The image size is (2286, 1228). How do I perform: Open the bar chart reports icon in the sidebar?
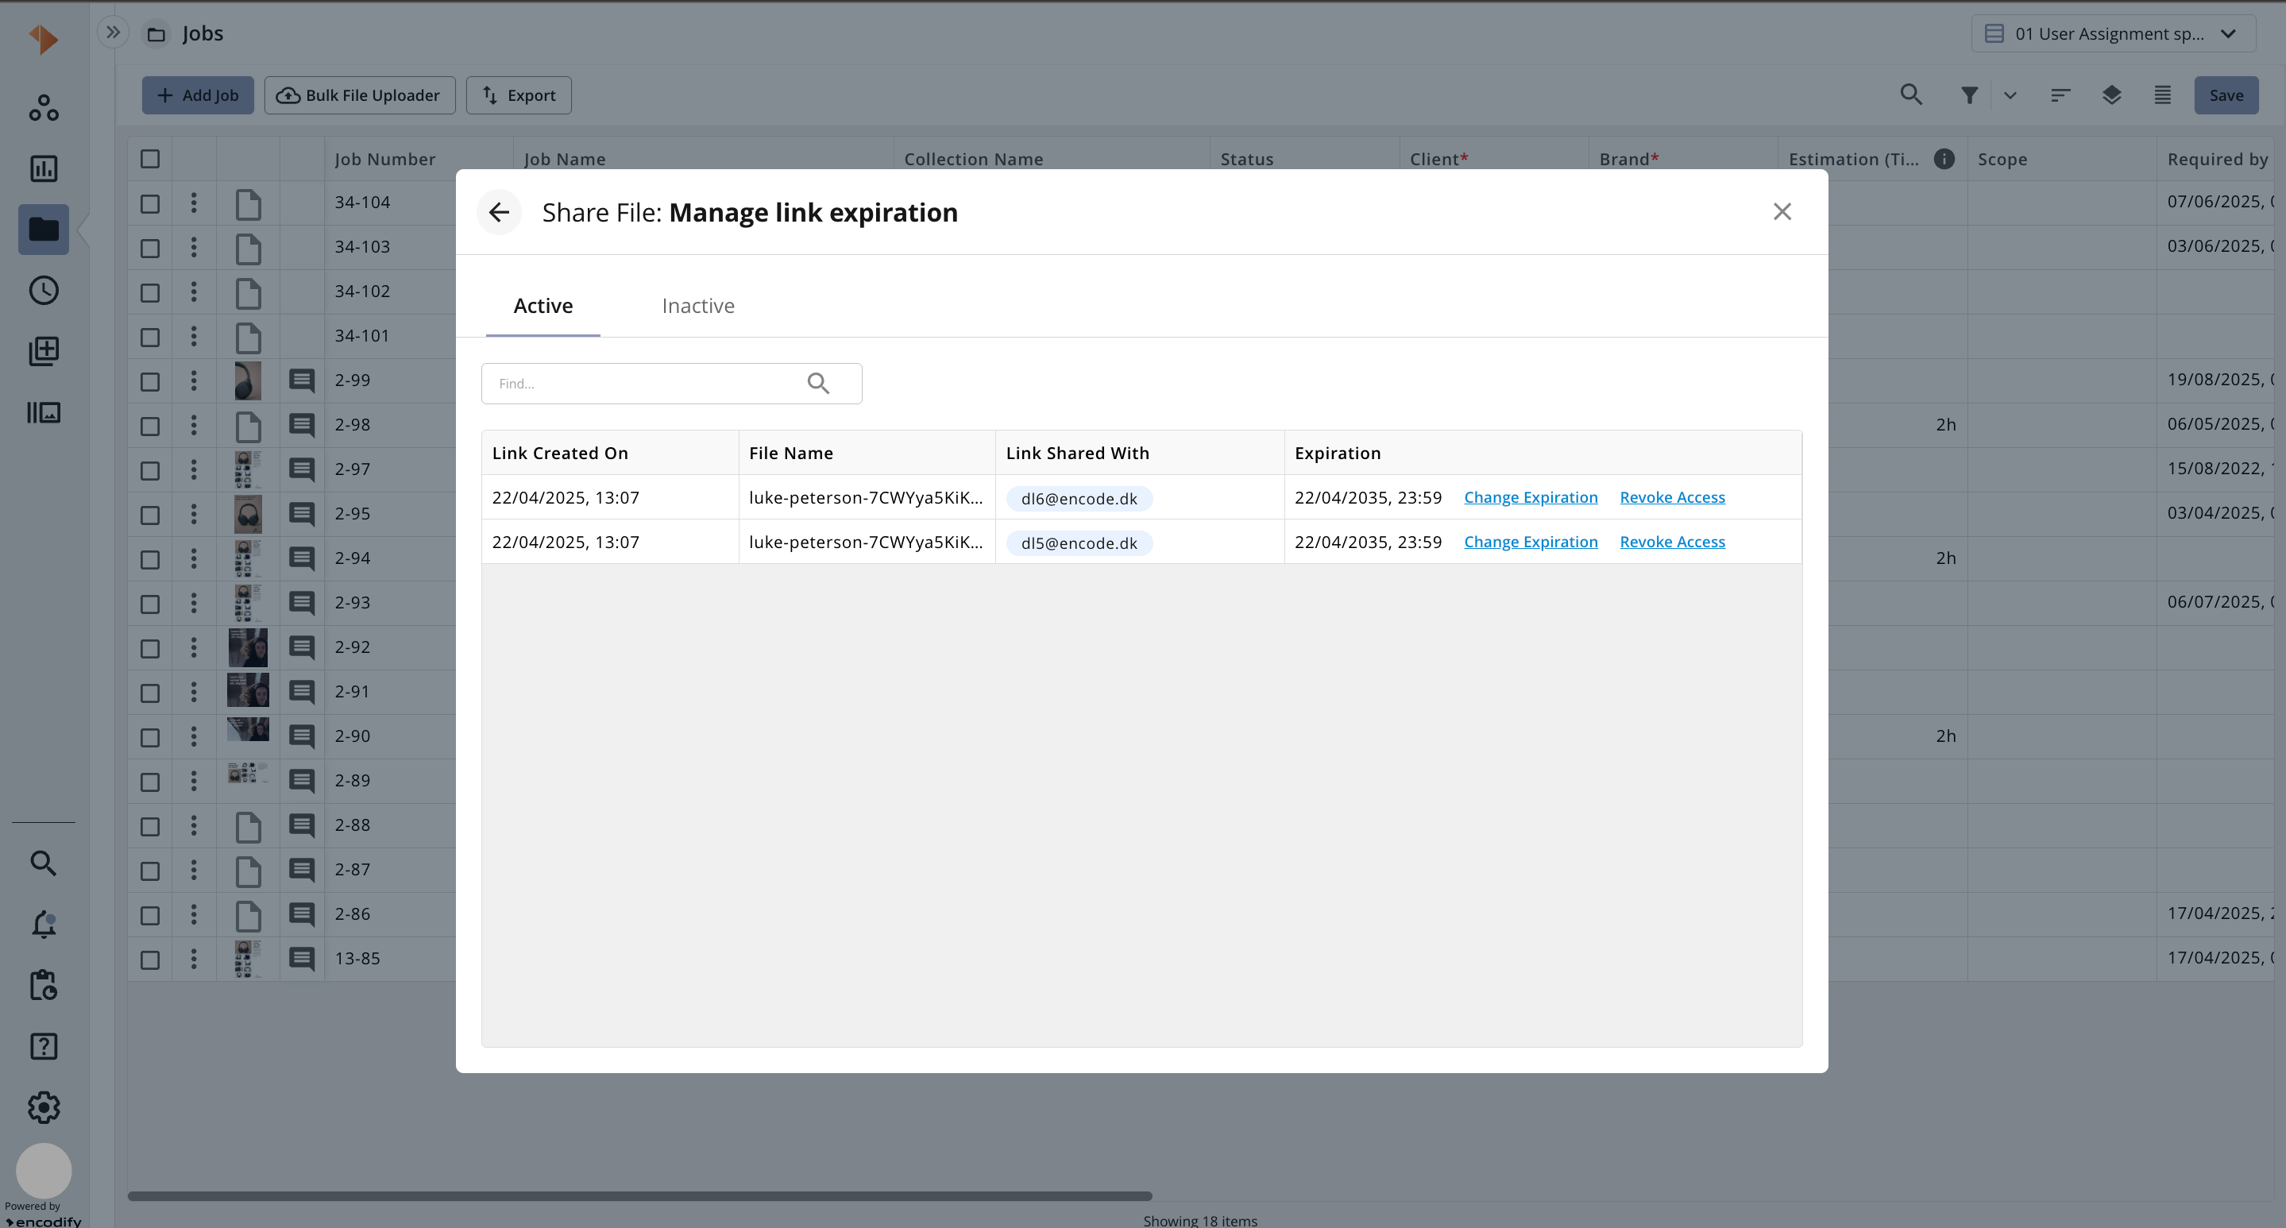(44, 168)
